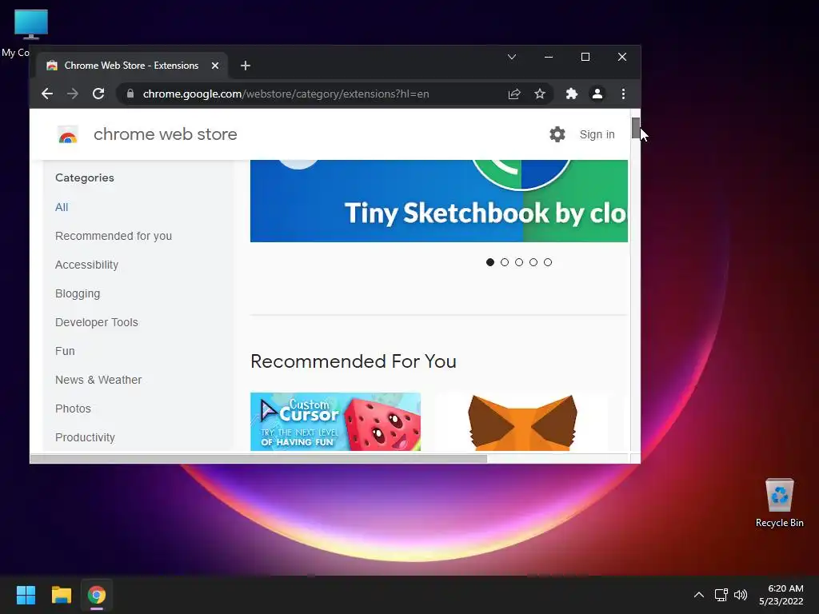Open the Blogging category
The width and height of the screenshot is (819, 614).
(x=78, y=293)
